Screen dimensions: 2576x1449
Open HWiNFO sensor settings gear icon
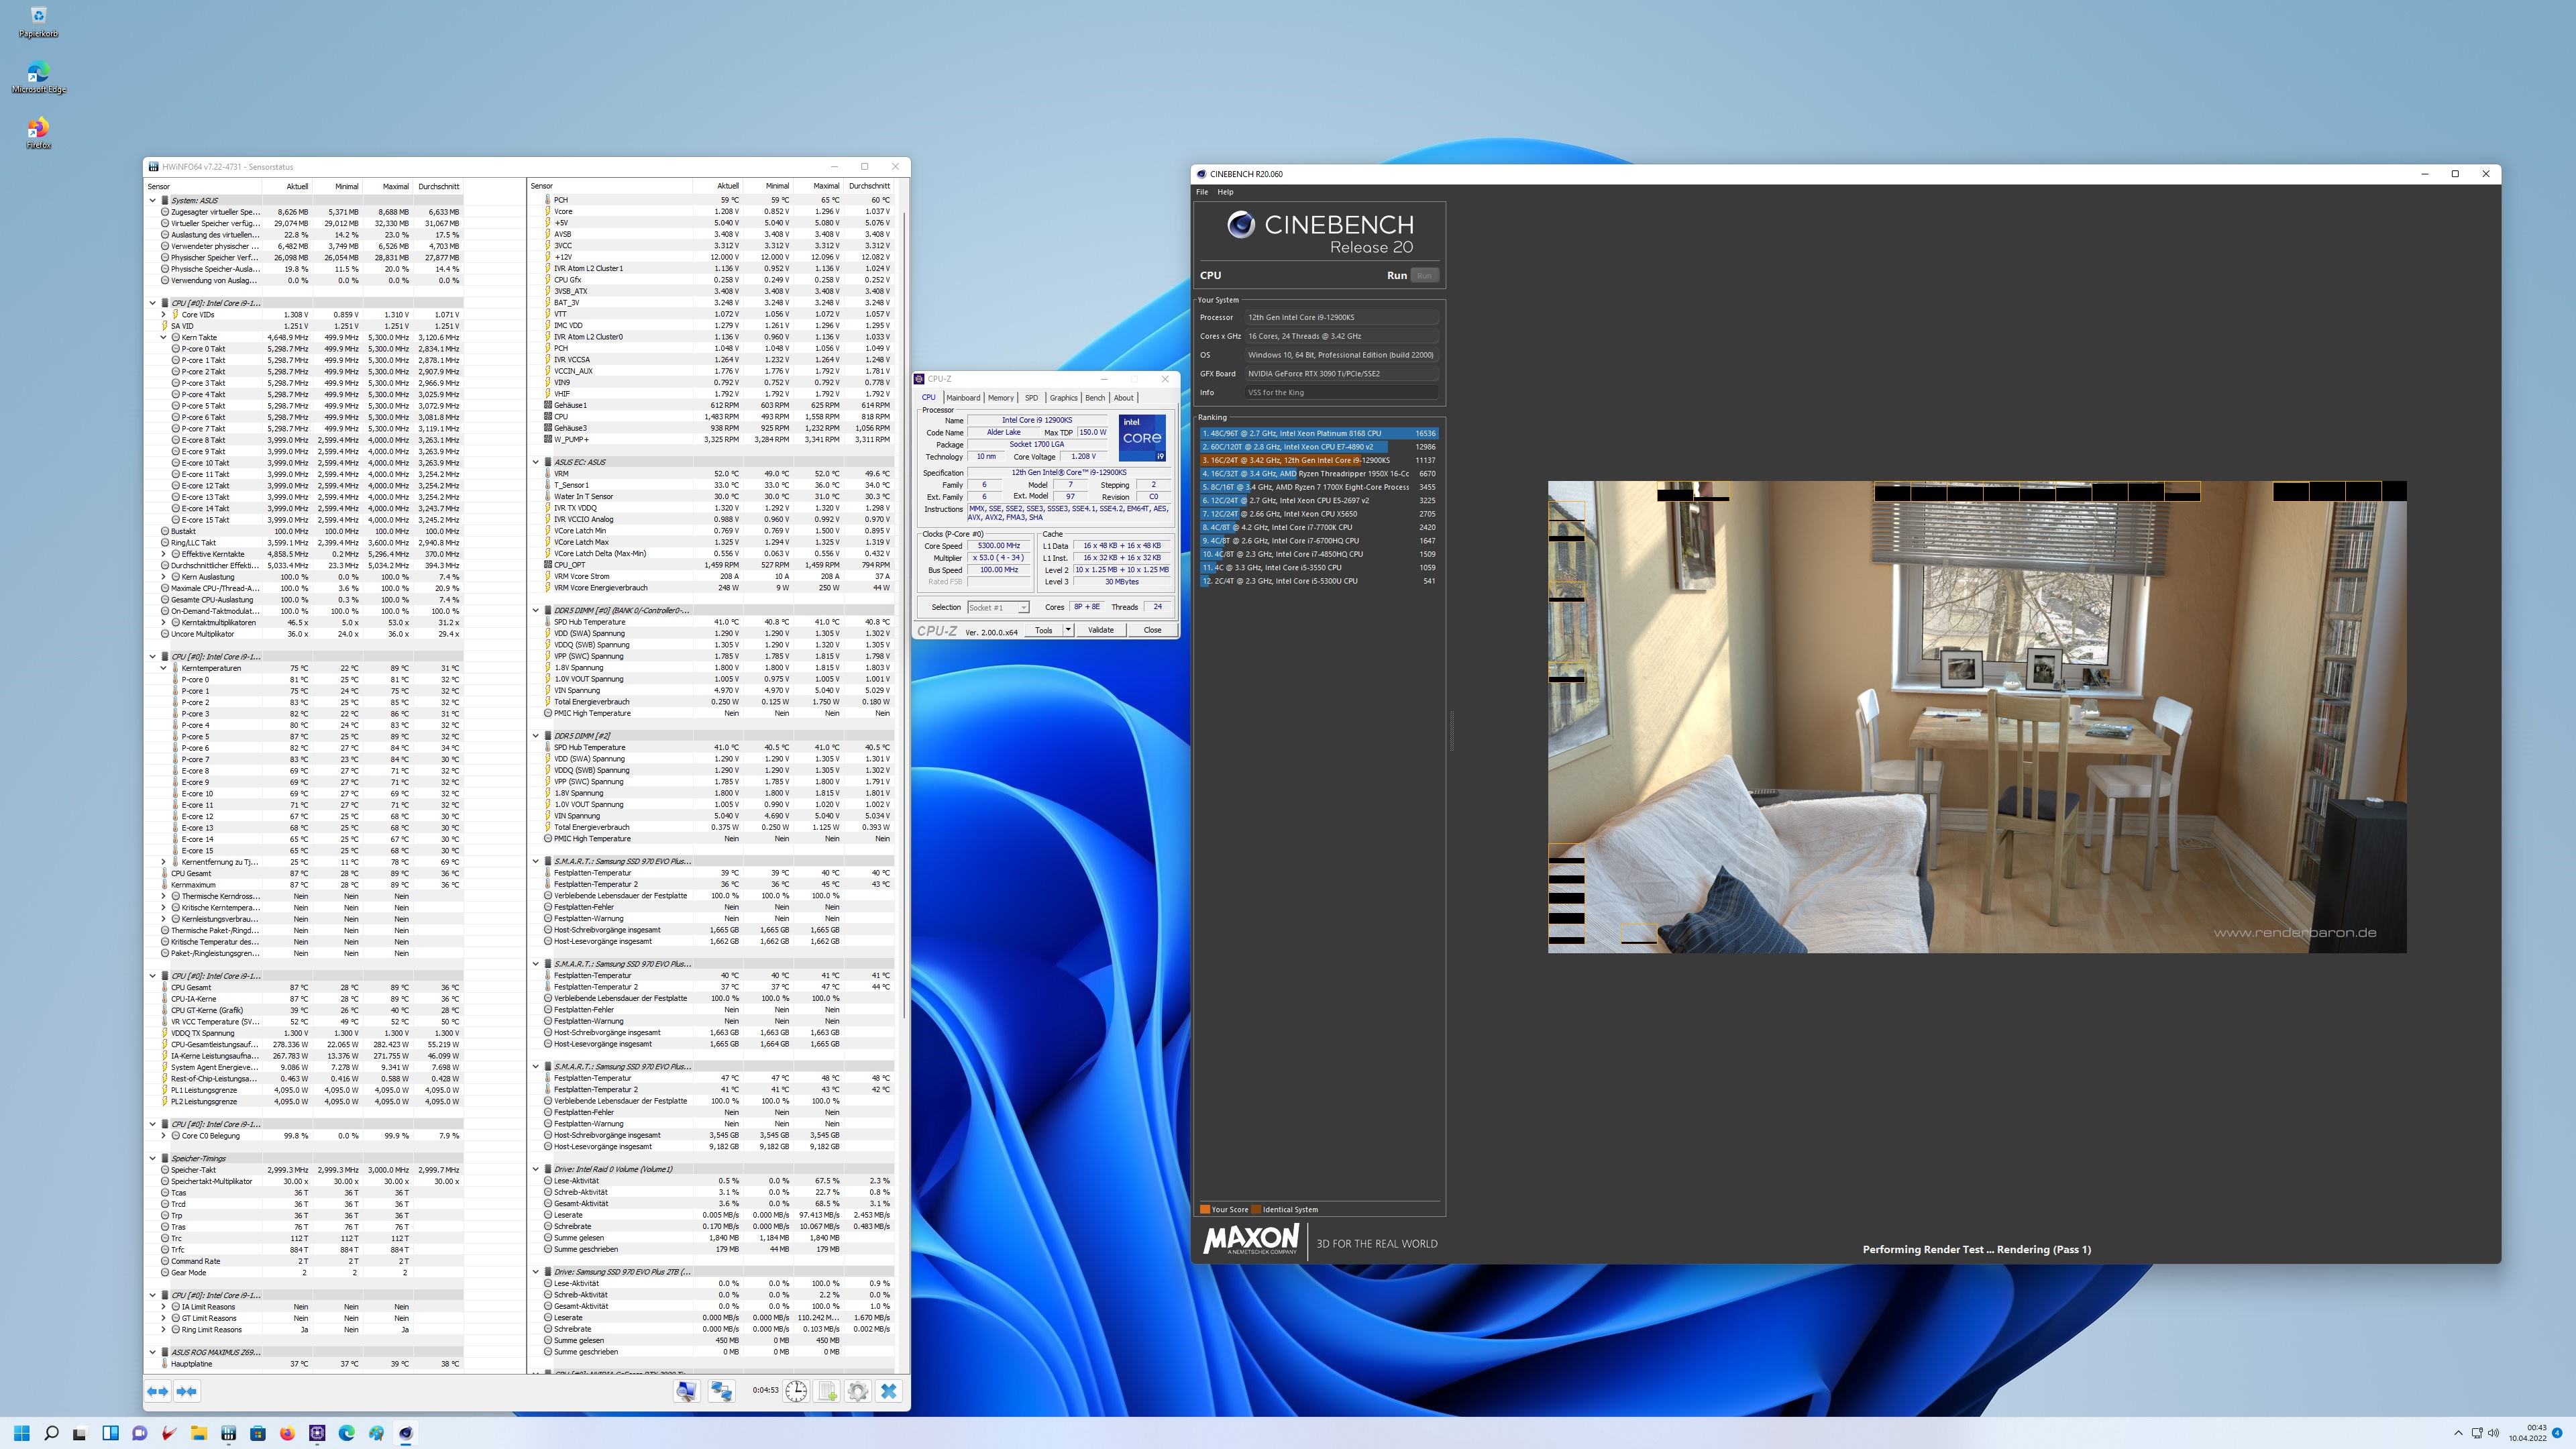click(857, 1391)
